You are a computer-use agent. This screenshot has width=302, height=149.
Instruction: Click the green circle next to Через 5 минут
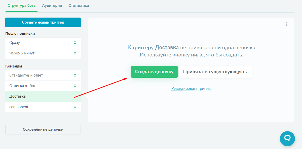75,53
